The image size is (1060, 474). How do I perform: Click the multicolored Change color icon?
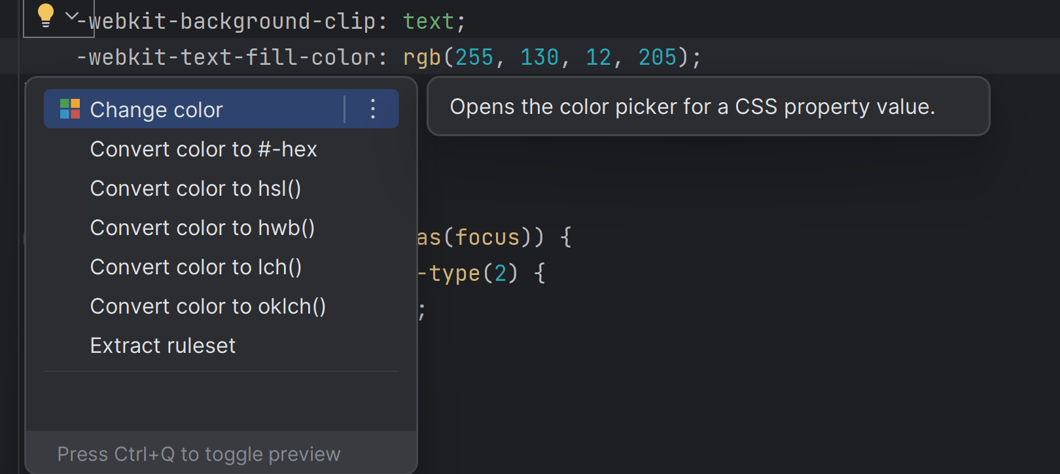pyautogui.click(x=69, y=109)
